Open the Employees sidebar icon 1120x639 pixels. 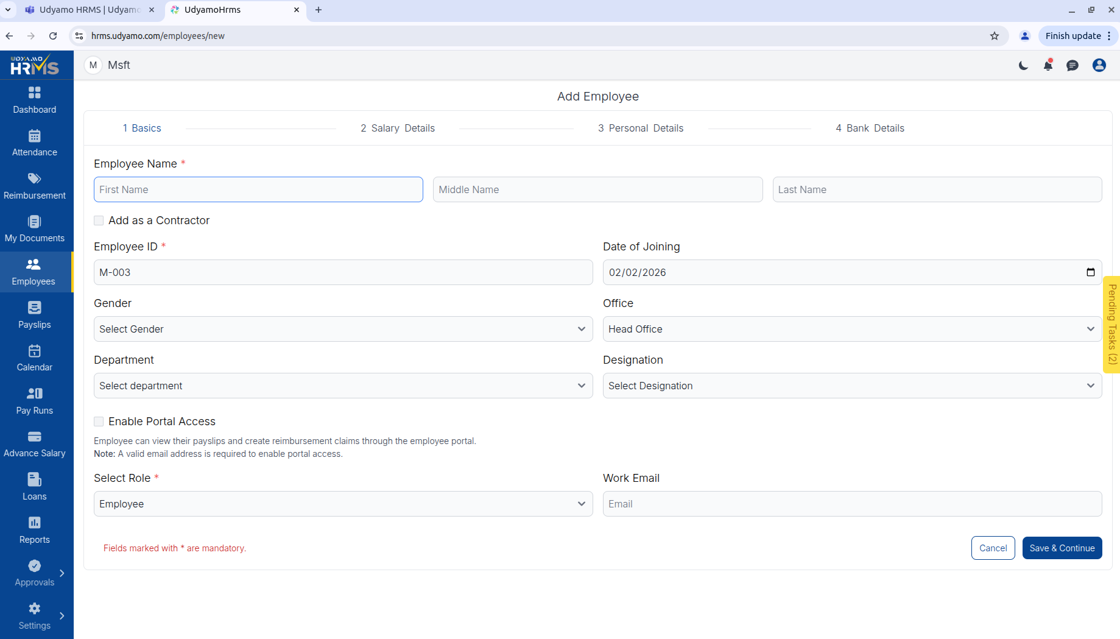33,264
